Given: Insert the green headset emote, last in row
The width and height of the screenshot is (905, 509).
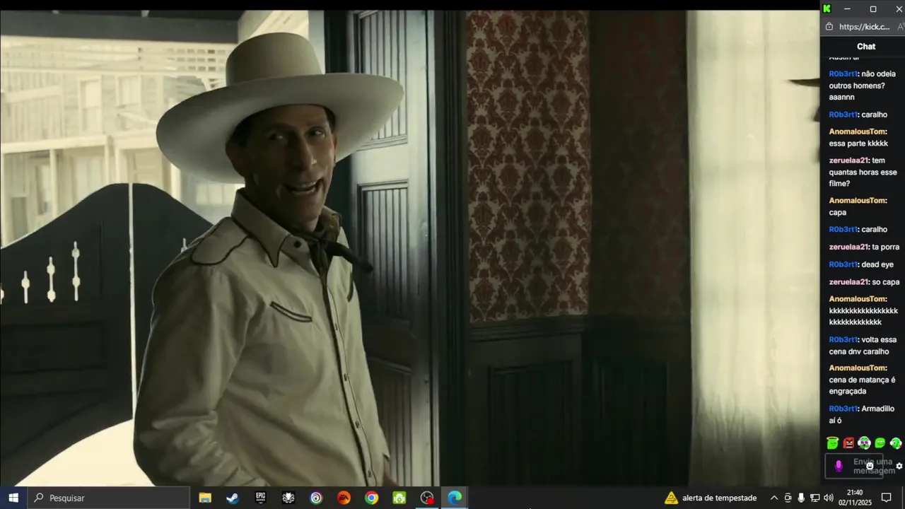Looking at the screenshot, I should coord(896,443).
